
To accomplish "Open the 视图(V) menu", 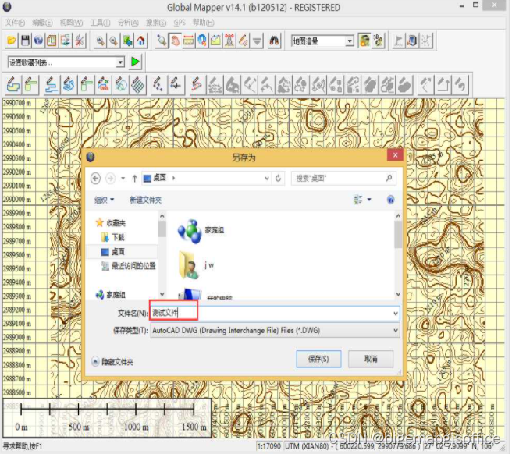I will coord(71,23).
